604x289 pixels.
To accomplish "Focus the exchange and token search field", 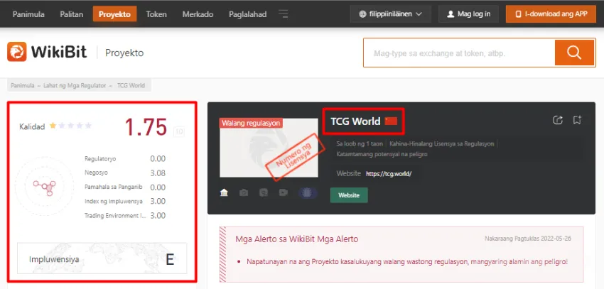I will click(x=459, y=53).
